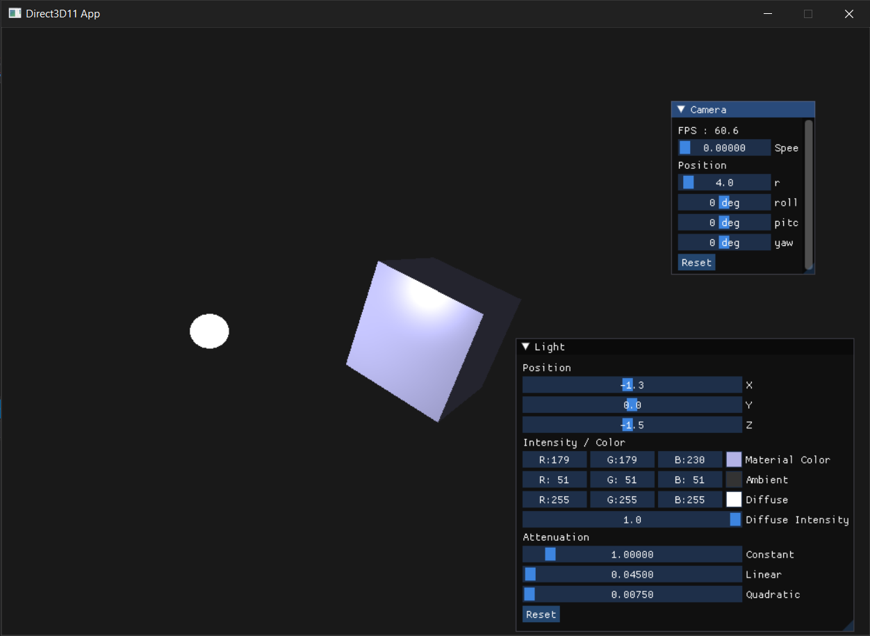Viewport: 870px width, 636px height.
Task: Click the Direct3D11 App window icon
Action: pyautogui.click(x=15, y=13)
